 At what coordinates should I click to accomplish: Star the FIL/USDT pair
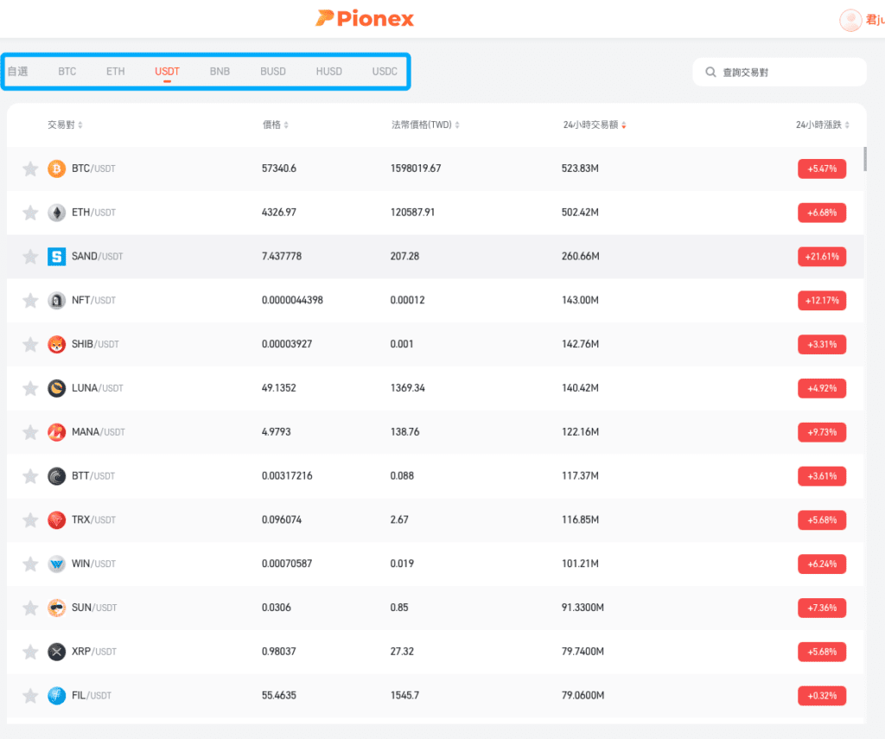point(30,696)
